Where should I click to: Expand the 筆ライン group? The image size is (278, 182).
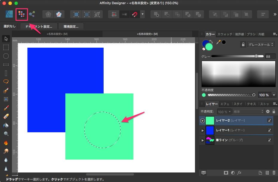(202, 140)
